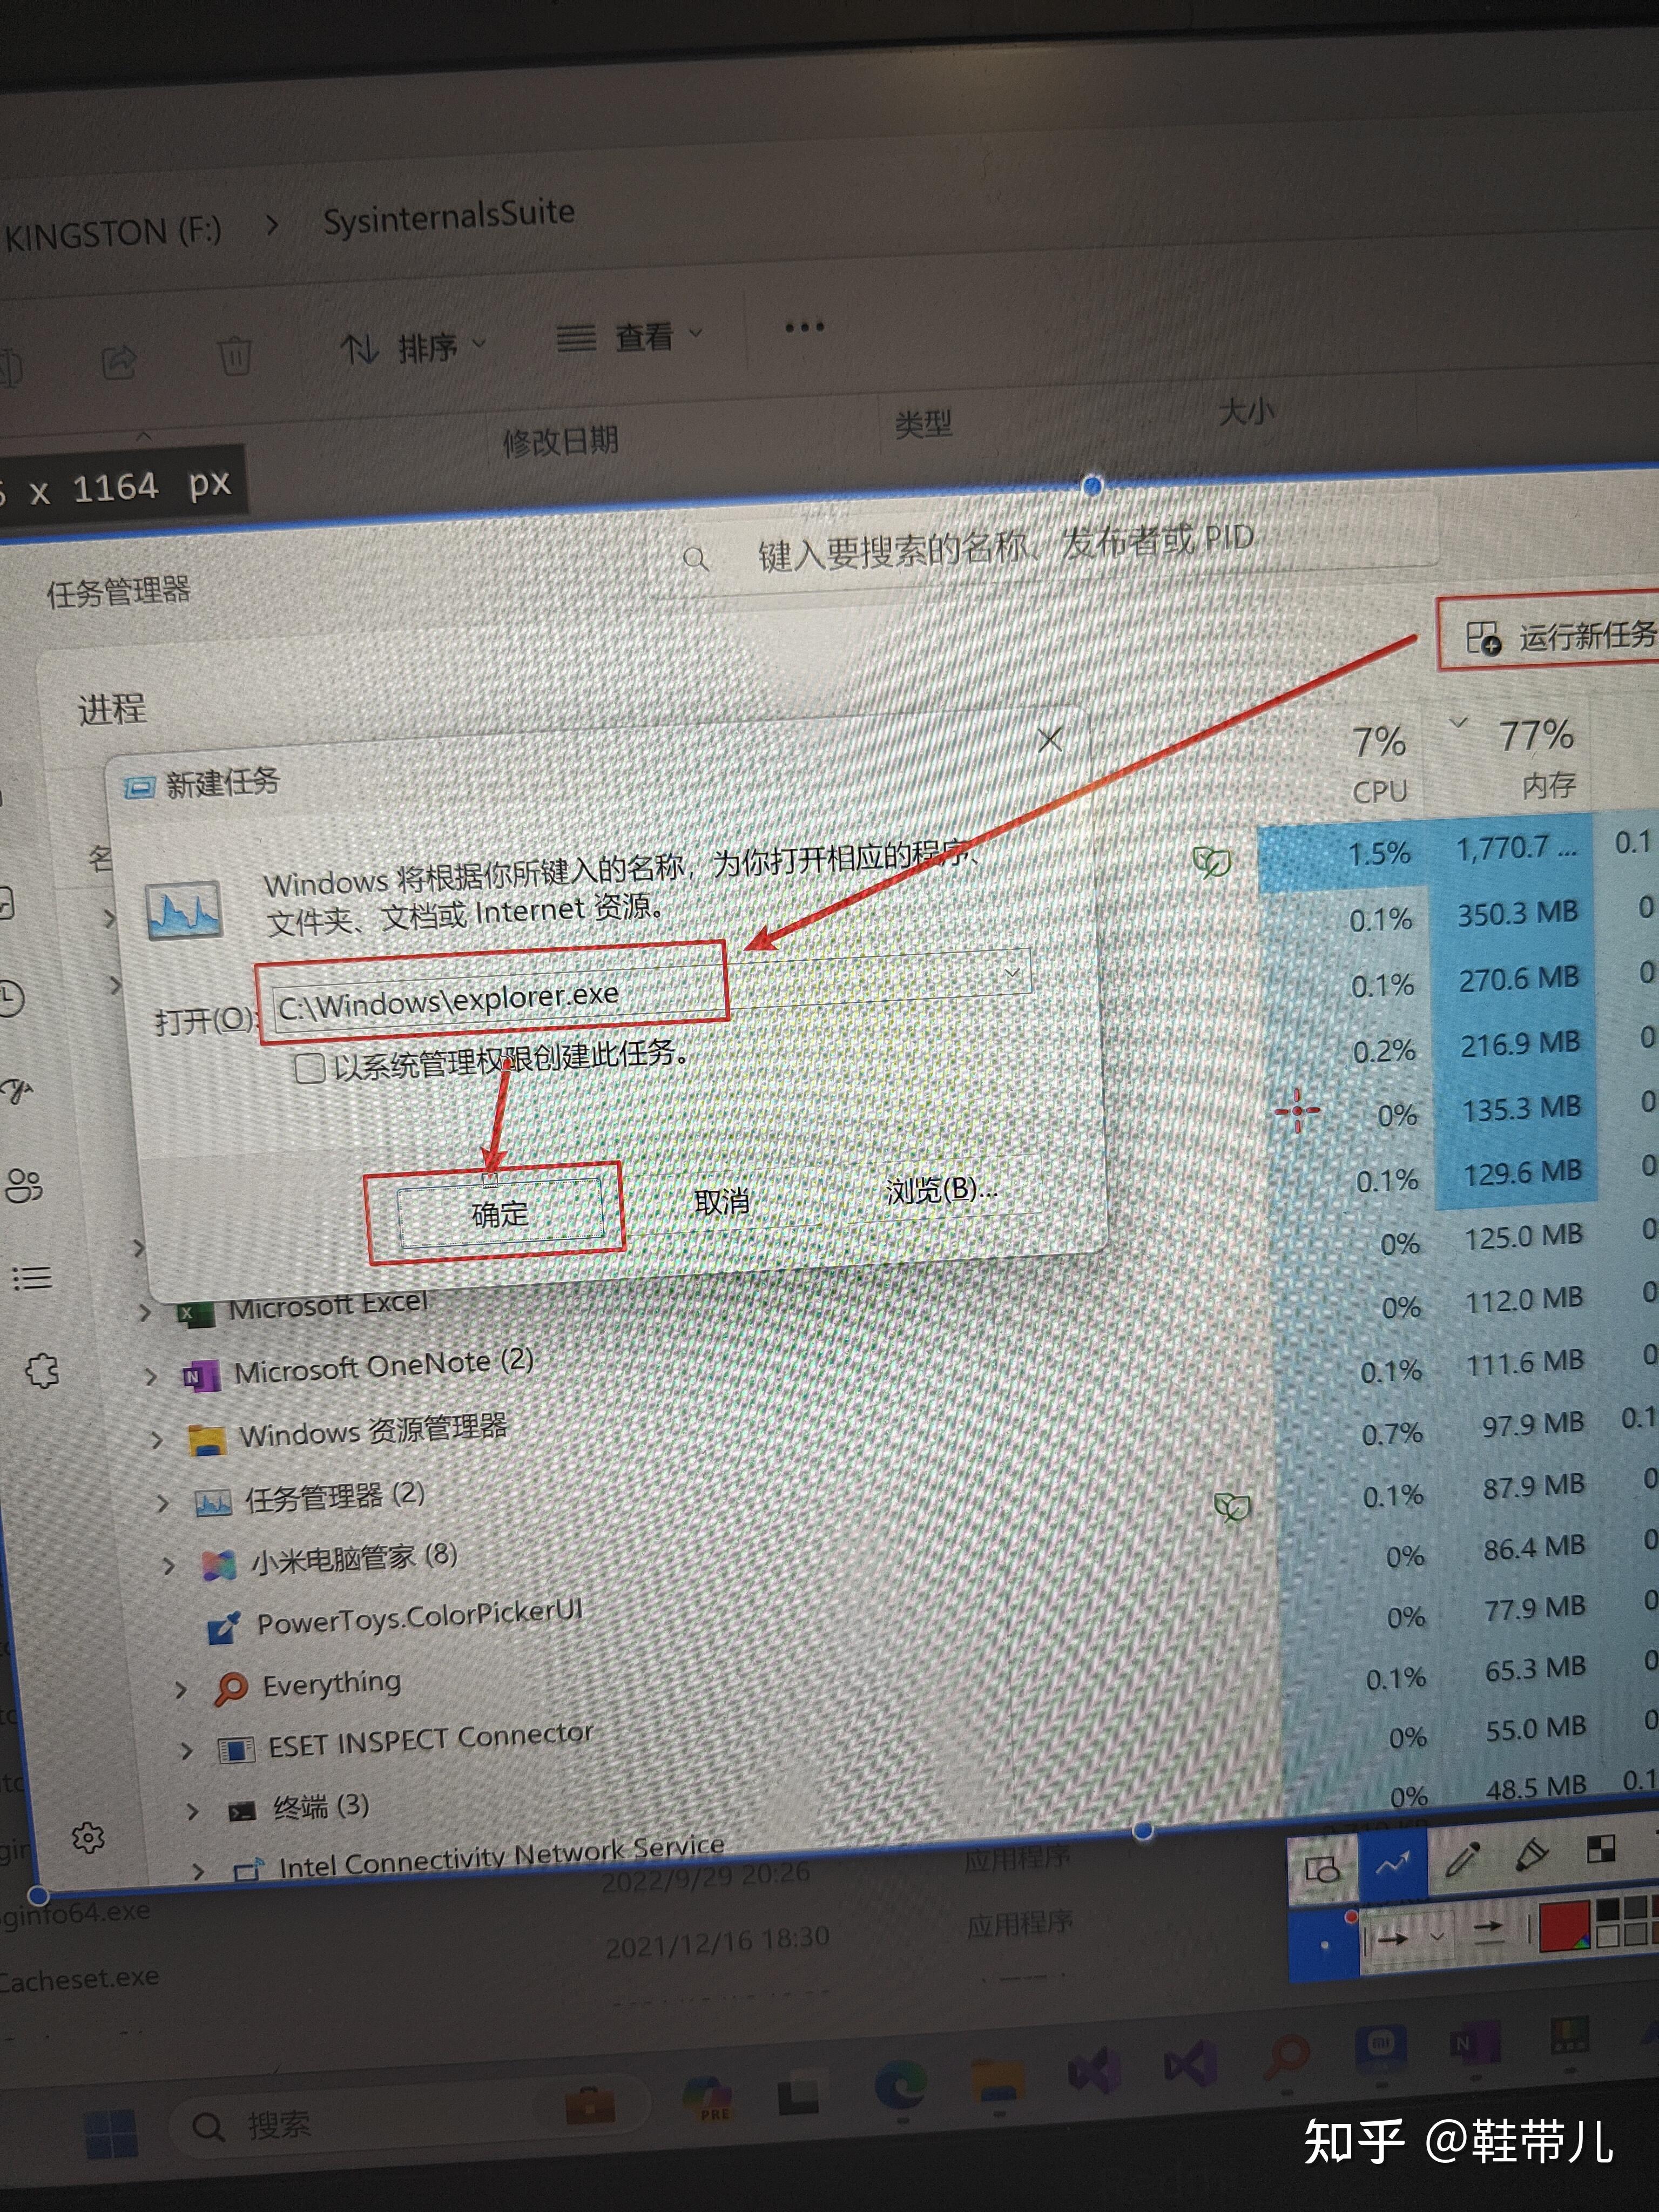The height and width of the screenshot is (2212, 1659).
Task: Pick the large red color swatch
Action: 1565,1926
